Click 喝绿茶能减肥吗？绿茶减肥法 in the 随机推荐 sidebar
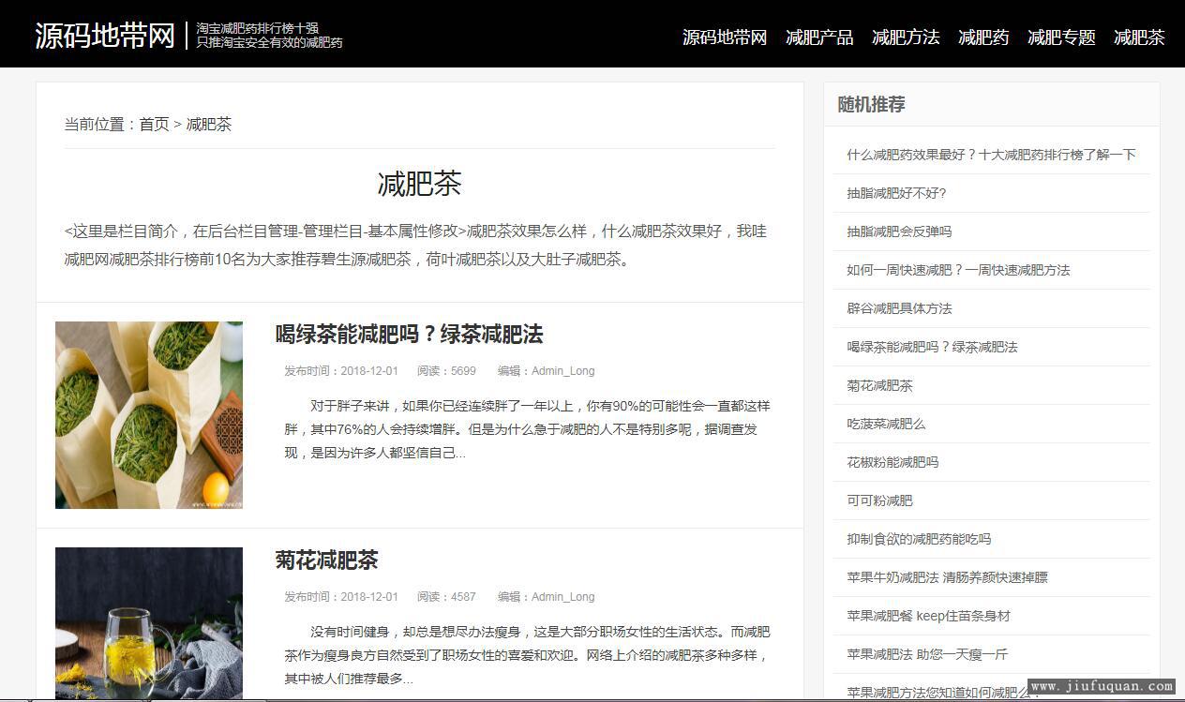 pyautogui.click(x=932, y=347)
